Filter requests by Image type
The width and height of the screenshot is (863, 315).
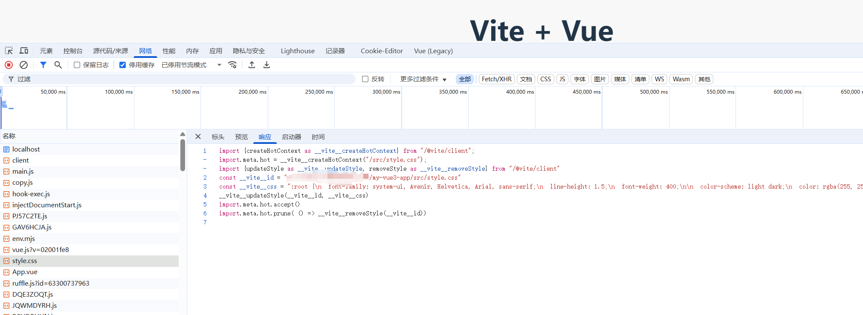pyautogui.click(x=600, y=79)
